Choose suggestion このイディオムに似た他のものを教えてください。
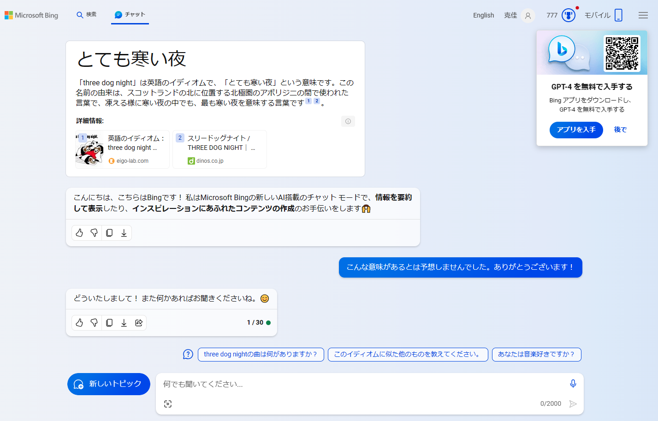 [408, 355]
